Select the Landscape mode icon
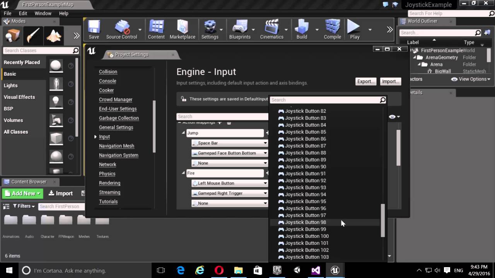 54,36
